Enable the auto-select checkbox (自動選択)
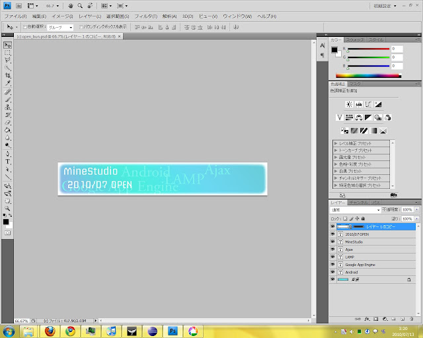Viewport: 423px width, 338px height. (25, 27)
